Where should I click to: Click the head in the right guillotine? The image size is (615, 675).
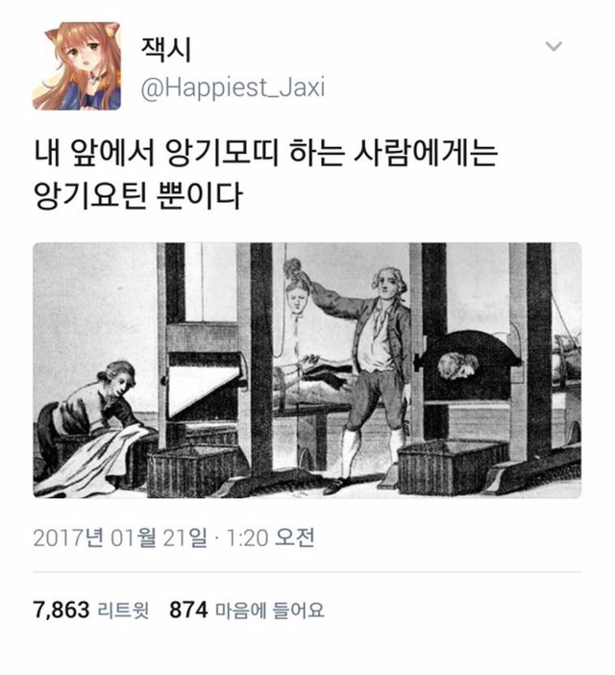(457, 366)
